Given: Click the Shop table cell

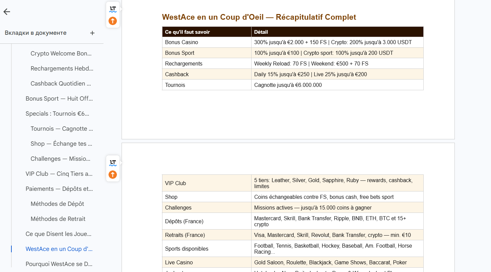Looking at the screenshot, I should click(x=207, y=197).
